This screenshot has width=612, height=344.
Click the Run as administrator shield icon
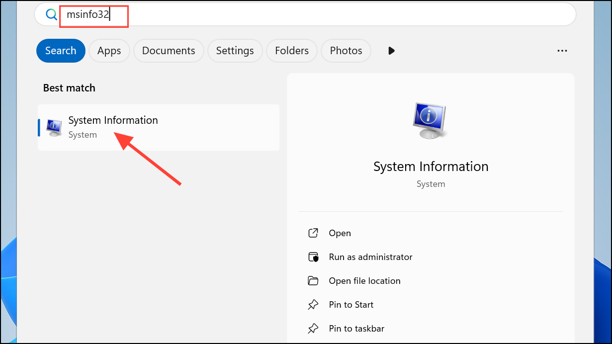[313, 257]
